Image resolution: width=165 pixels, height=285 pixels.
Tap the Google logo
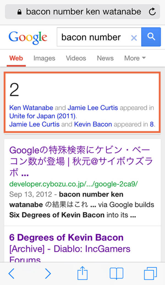pos(28,37)
